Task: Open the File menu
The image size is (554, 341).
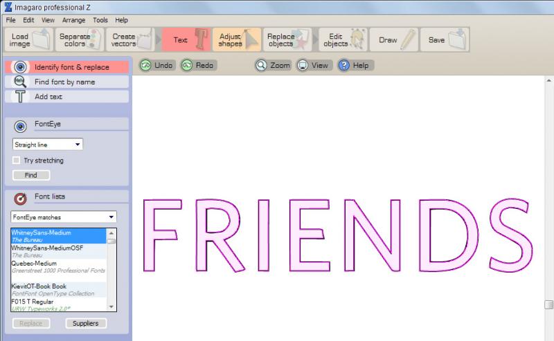Action: 10,20
